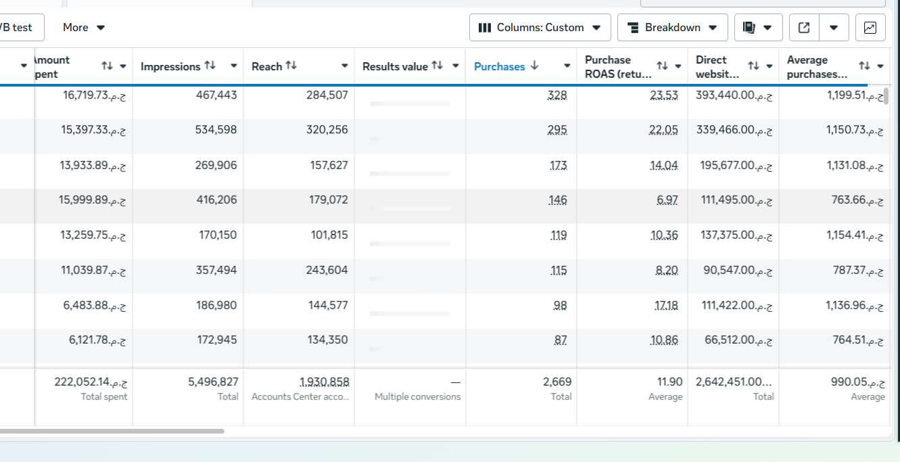
Task: Expand the Breakdown dropdown
Action: [x=672, y=28]
